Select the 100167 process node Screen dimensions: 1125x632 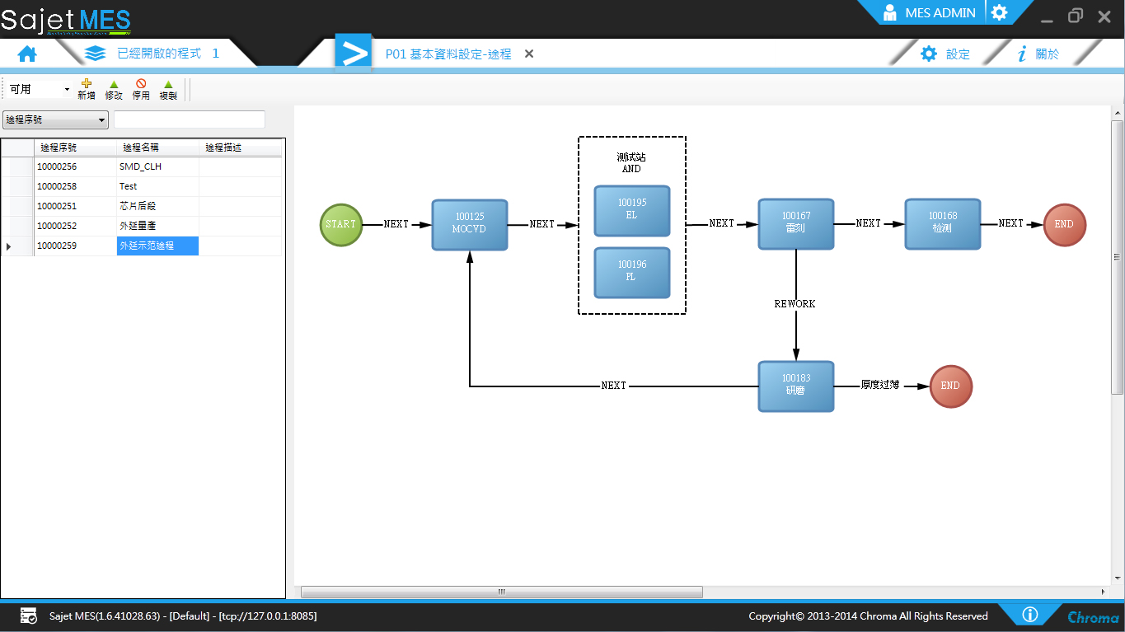tap(796, 224)
